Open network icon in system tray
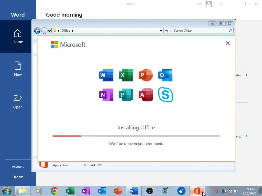Viewport: 262px width, 196px height. [224, 191]
